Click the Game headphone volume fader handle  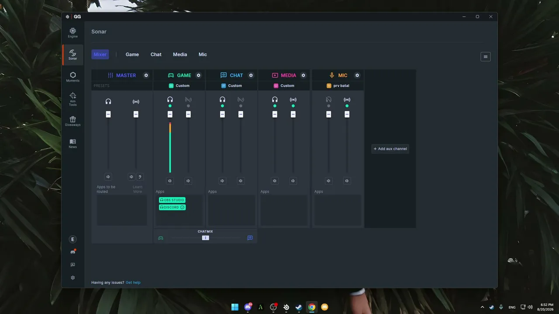coord(170,114)
